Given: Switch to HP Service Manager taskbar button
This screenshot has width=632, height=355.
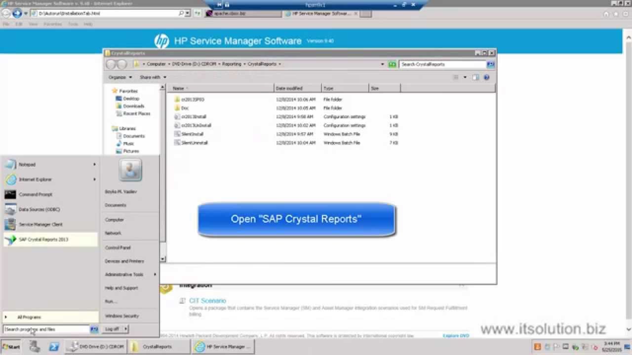Looking at the screenshot, I should click(223, 347).
